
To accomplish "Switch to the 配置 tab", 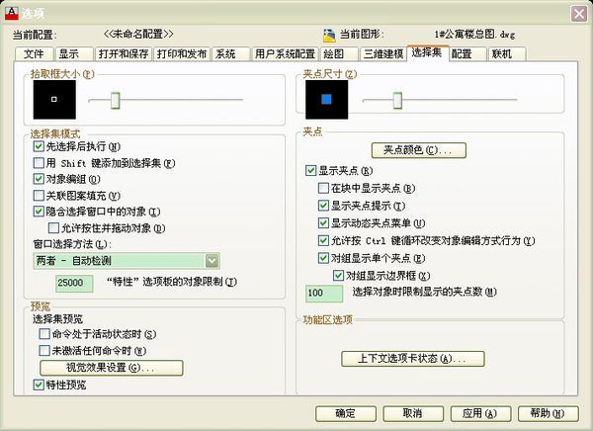I will coord(467,53).
